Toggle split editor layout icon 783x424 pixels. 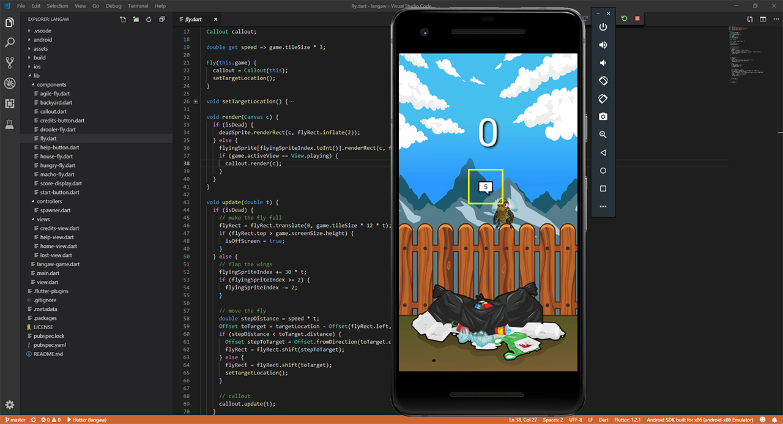pos(763,20)
